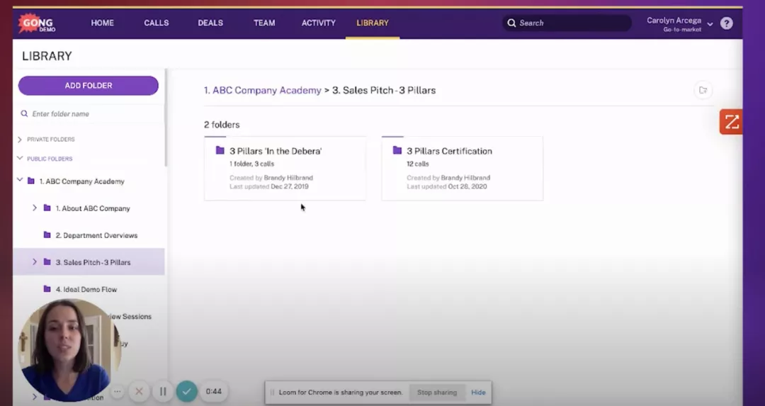765x406 pixels.
Task: Open the Home tab
Action: [103, 23]
